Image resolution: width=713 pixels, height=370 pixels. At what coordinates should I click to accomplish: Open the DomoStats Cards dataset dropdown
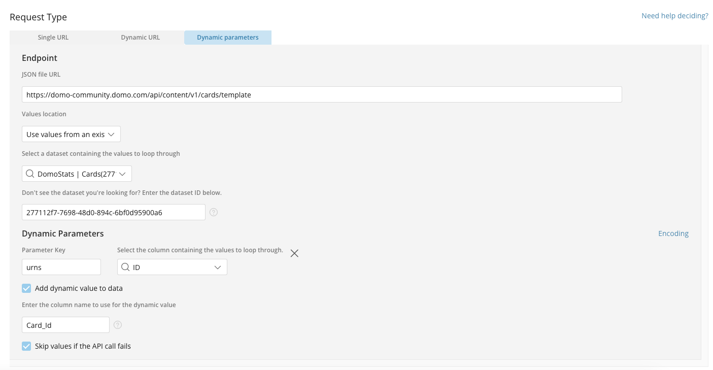point(76,174)
